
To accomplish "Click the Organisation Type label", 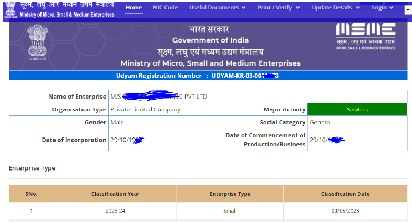I will [x=79, y=109].
